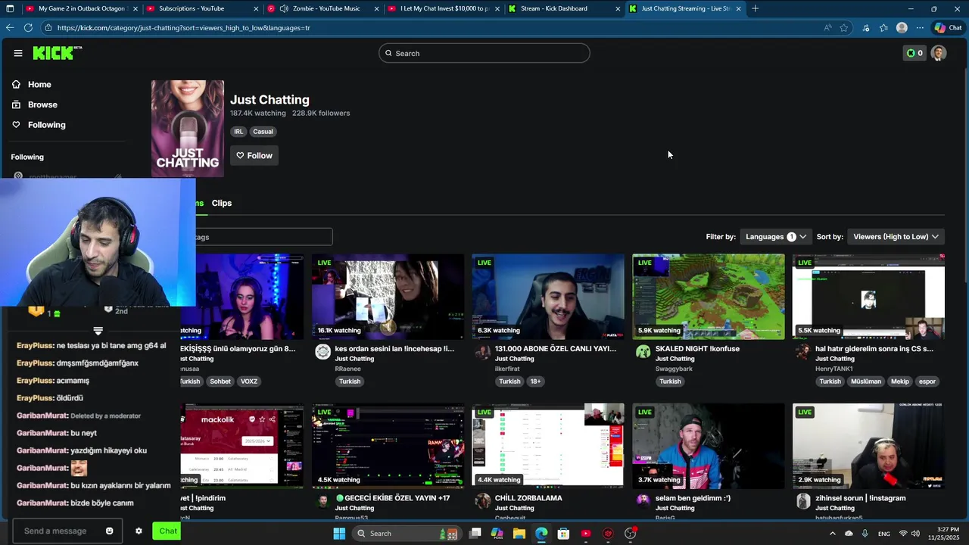The width and height of the screenshot is (969, 545).
Task: Open Microsoft Store from taskbar
Action: tap(563, 534)
